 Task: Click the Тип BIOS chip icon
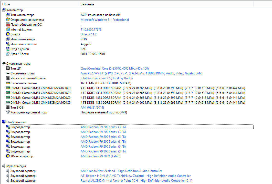click(x=8, y=107)
